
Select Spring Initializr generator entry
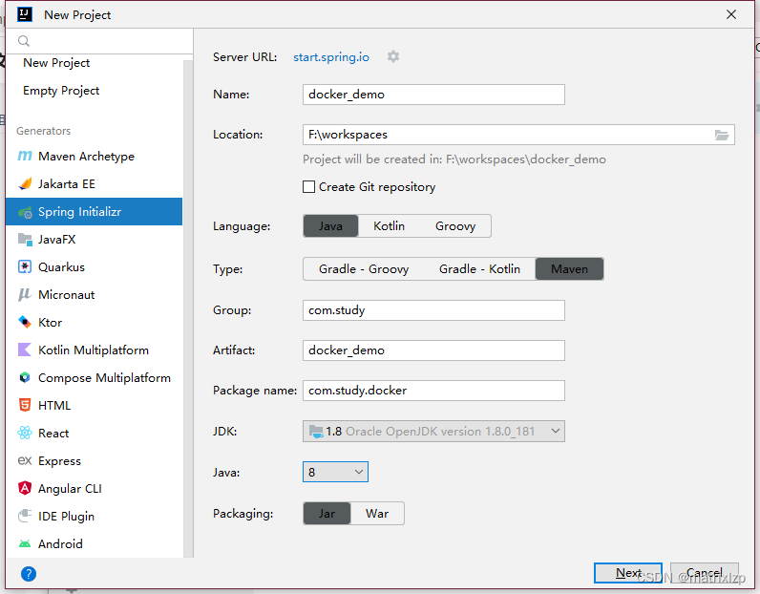94,212
